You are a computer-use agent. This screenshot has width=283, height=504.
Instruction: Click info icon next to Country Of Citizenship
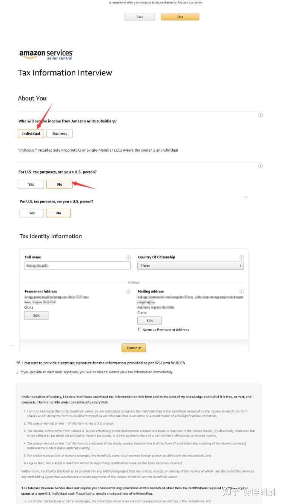coord(241,257)
